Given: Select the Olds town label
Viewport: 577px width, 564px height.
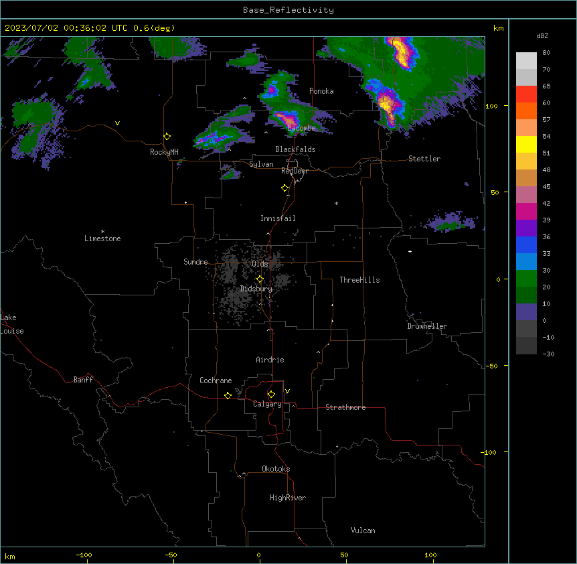Looking at the screenshot, I should tap(260, 264).
